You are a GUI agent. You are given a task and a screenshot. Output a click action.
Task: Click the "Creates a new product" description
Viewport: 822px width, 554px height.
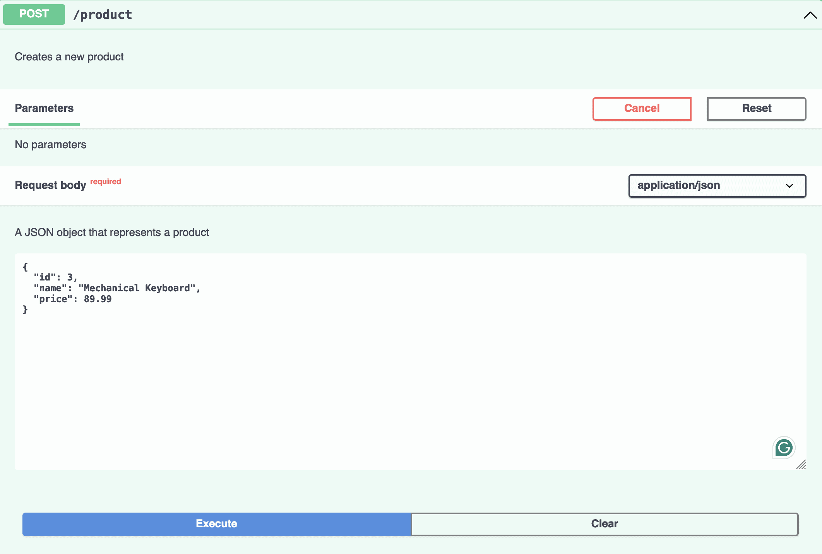[x=69, y=57]
